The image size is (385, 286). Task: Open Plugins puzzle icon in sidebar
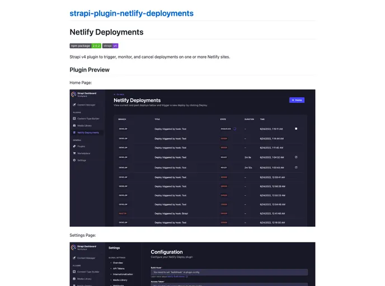74,146
